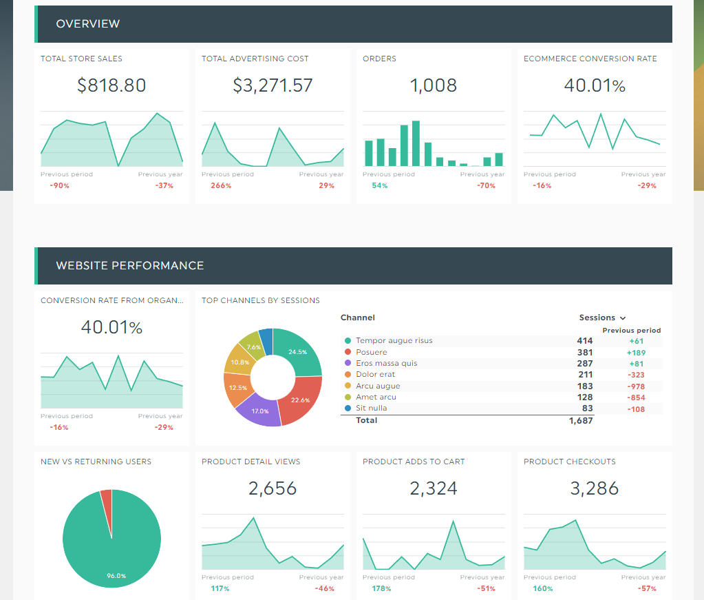Click the 266% advertising cost change
The width and height of the screenshot is (704, 600).
[221, 185]
